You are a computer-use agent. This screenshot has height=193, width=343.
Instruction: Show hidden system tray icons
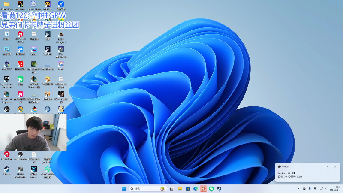coord(298,189)
